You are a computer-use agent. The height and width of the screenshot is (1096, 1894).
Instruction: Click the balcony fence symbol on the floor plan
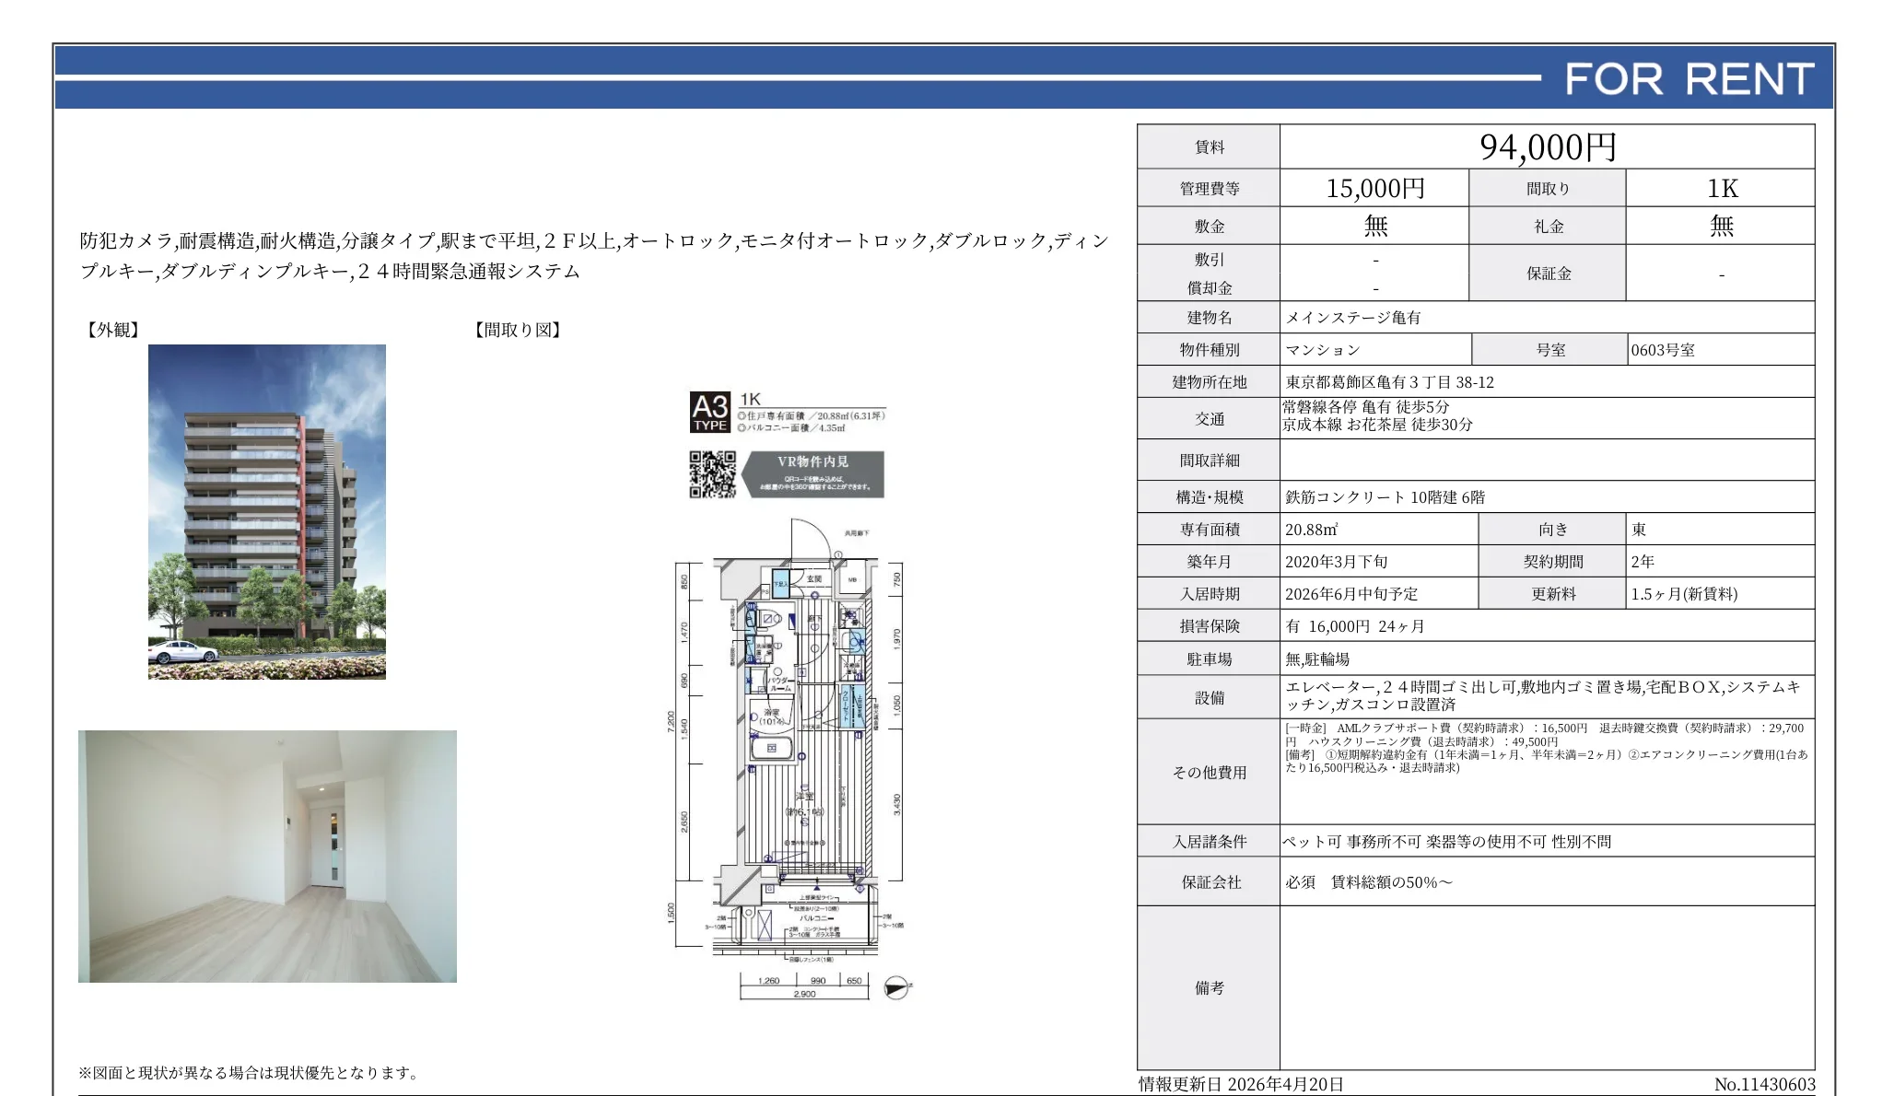pos(810,952)
